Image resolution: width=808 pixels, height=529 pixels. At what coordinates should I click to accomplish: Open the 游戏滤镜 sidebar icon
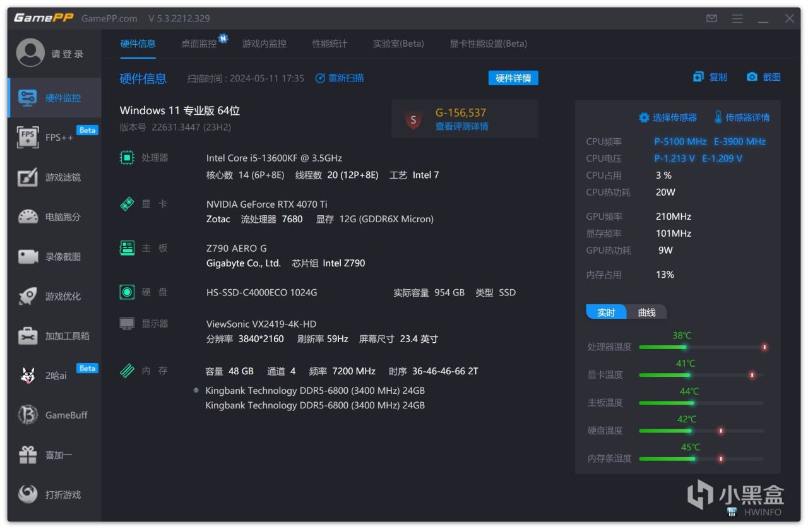click(x=28, y=177)
